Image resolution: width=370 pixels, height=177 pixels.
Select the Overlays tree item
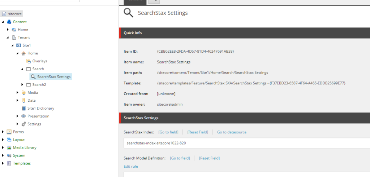pos(40,61)
